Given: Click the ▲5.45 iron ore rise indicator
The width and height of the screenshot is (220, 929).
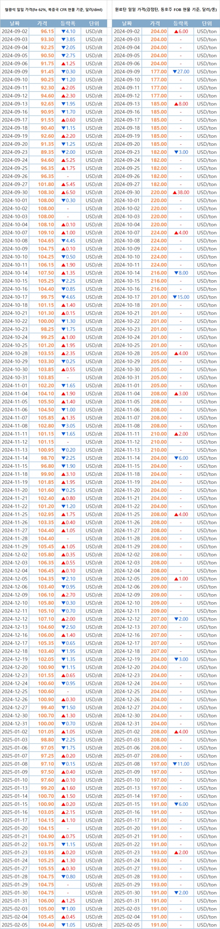Looking at the screenshot, I should click(68, 184).
